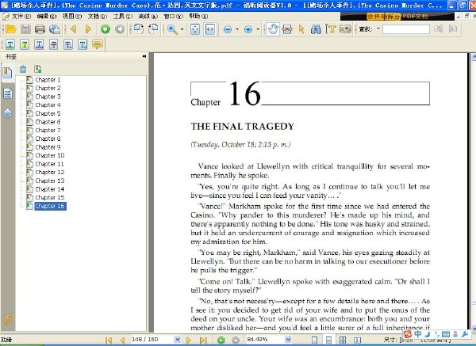476x346 pixels.
Task: Select the Chapter 16 bookmark
Action: pyautogui.click(x=50, y=206)
